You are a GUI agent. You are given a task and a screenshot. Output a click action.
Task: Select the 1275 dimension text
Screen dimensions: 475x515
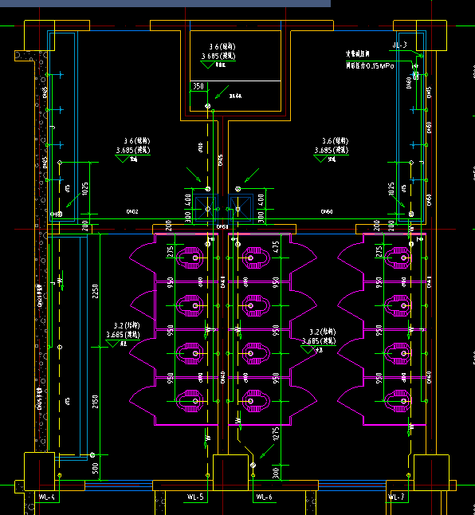tap(276, 434)
